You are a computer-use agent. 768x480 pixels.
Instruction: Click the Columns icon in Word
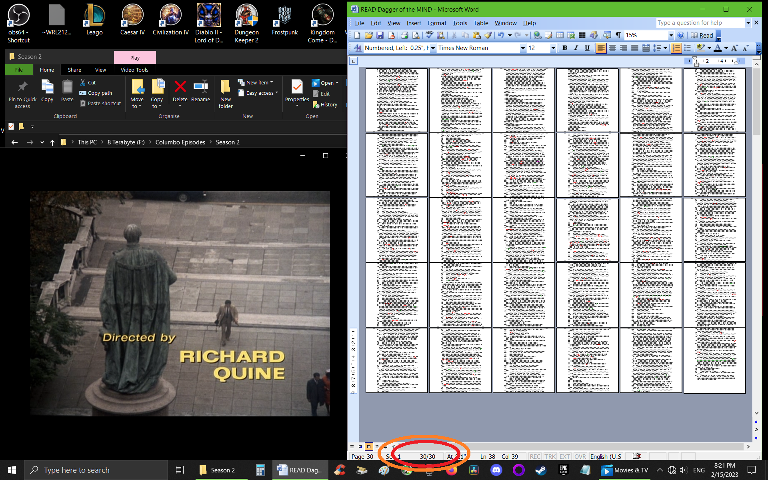tap(582, 36)
